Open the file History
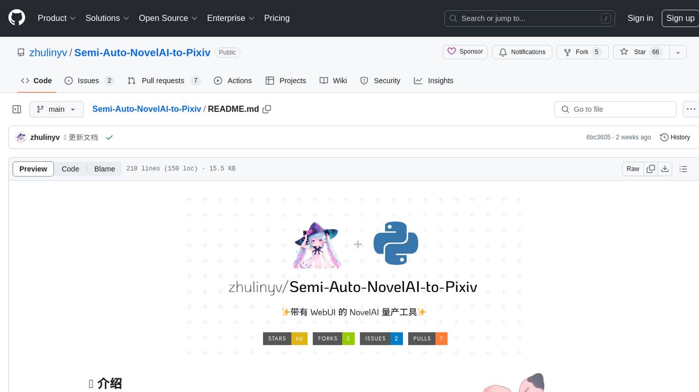699x392 pixels. pyautogui.click(x=675, y=138)
